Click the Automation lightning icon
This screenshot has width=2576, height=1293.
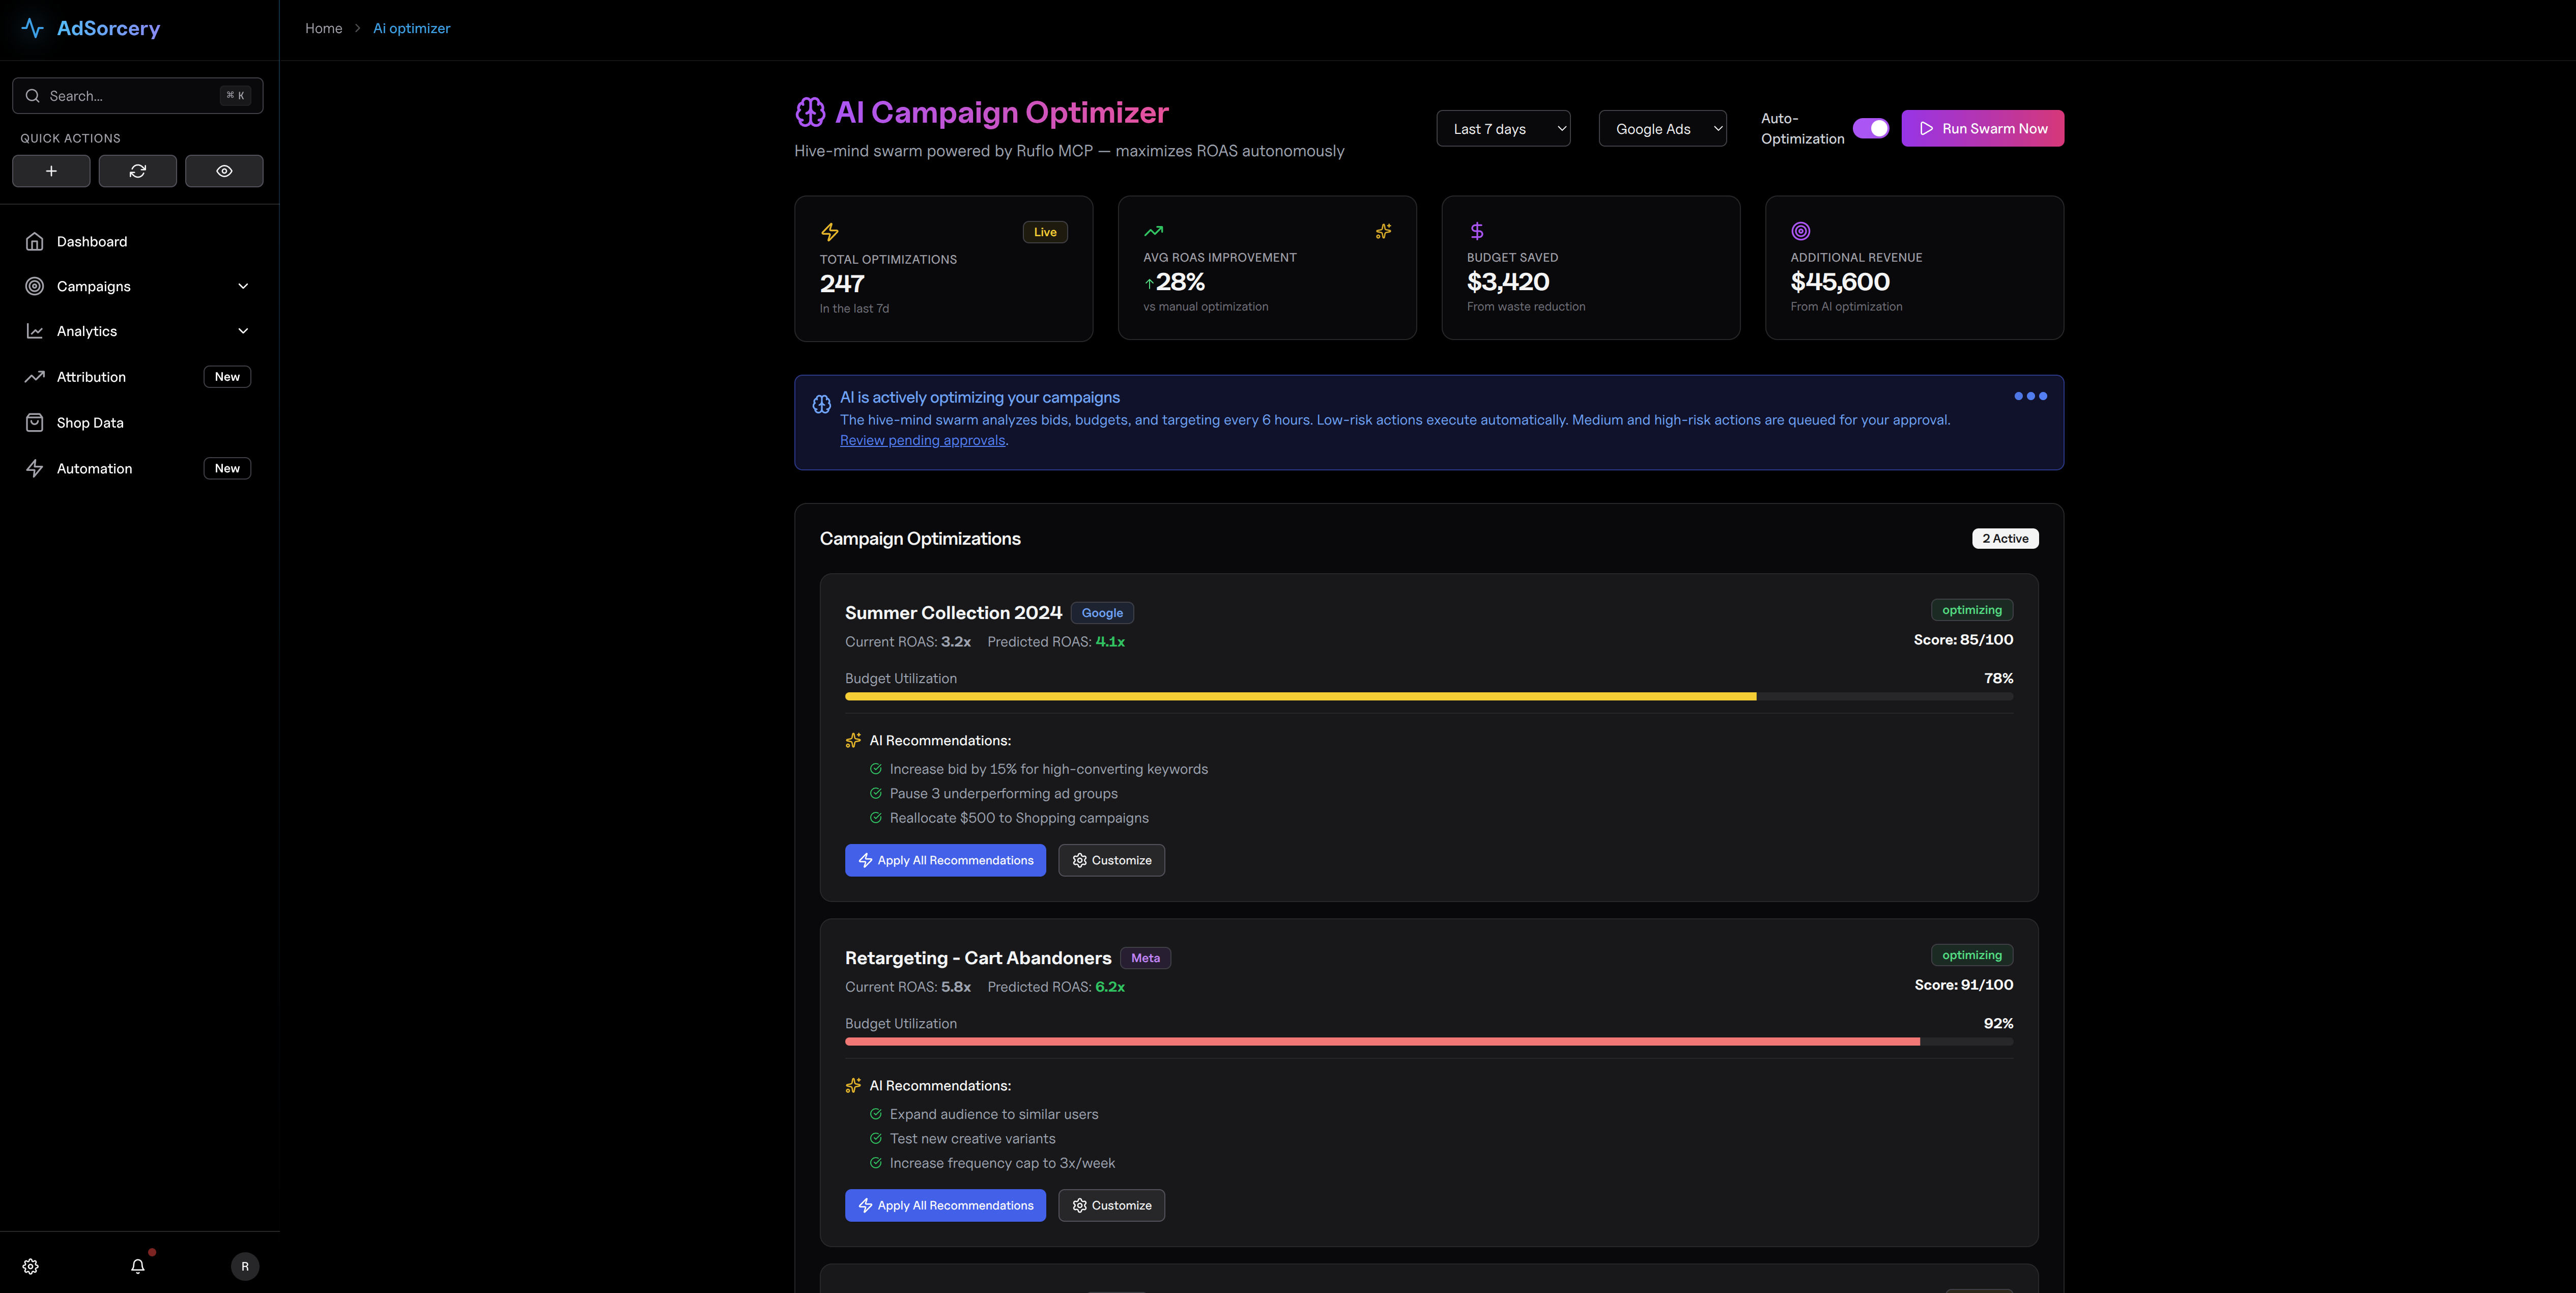(35, 468)
